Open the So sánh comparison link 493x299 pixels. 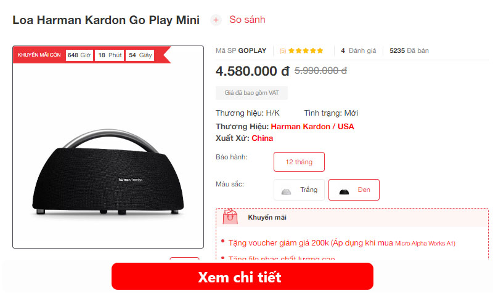pos(247,20)
